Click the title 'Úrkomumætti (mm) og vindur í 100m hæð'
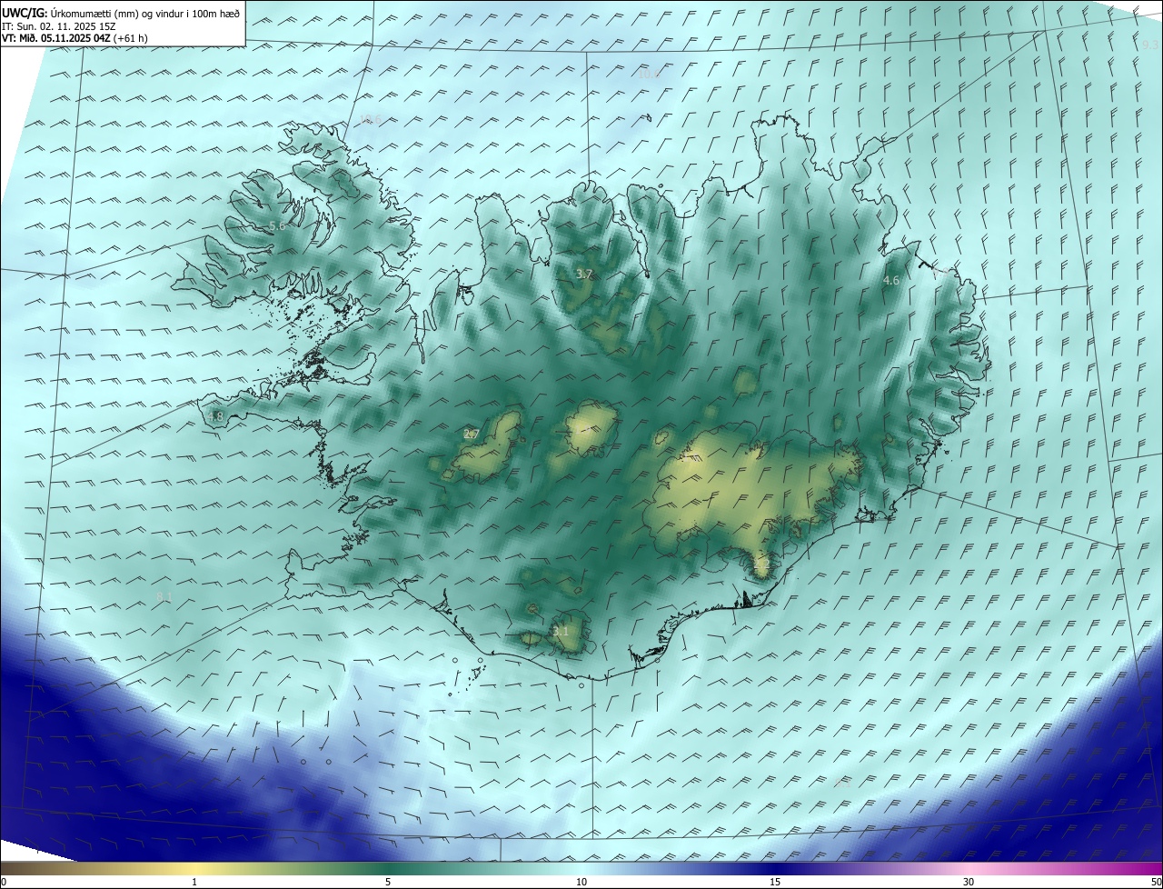The image size is (1163, 889). [144, 14]
